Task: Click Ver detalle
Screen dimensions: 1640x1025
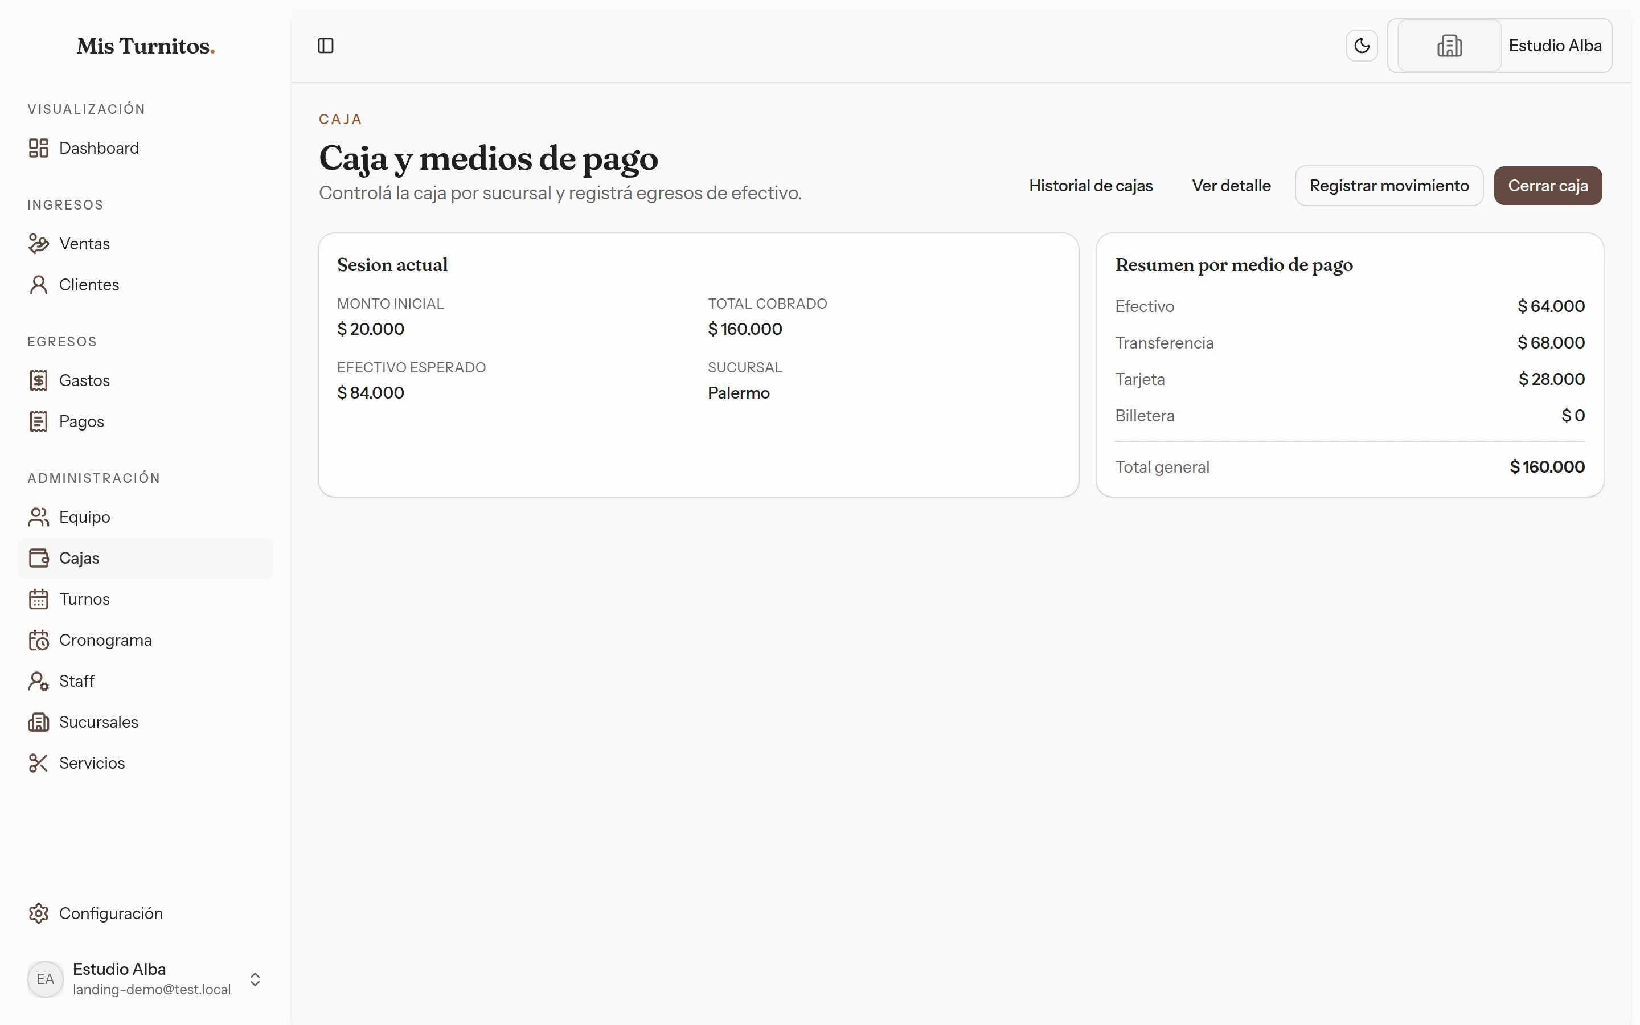Action: pyautogui.click(x=1231, y=186)
